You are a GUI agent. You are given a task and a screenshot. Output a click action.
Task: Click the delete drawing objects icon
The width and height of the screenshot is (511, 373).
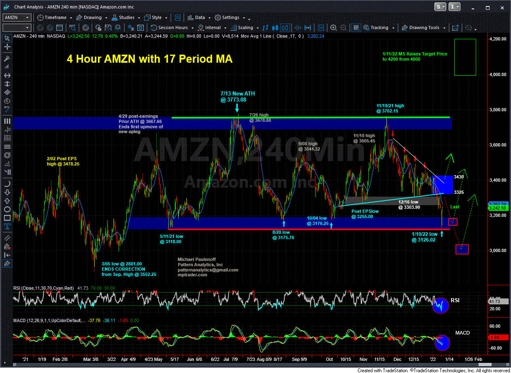(x=7, y=246)
